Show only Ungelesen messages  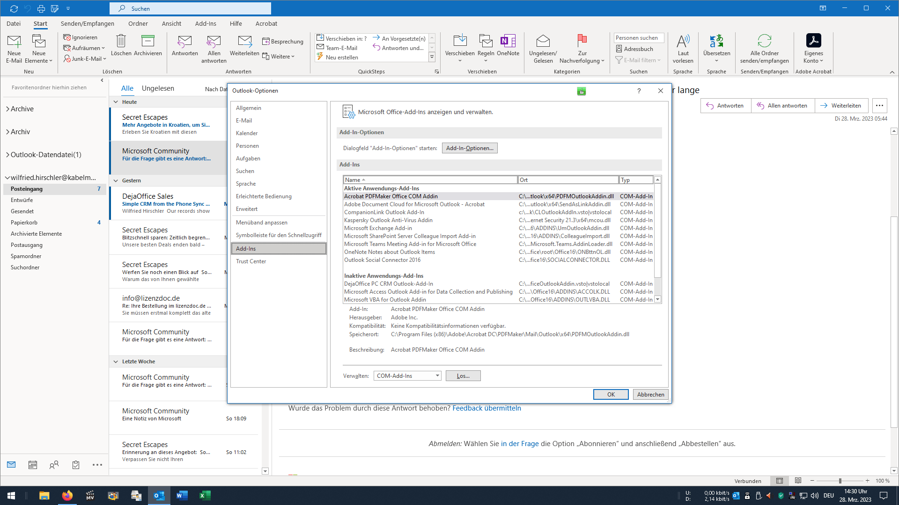158,88
